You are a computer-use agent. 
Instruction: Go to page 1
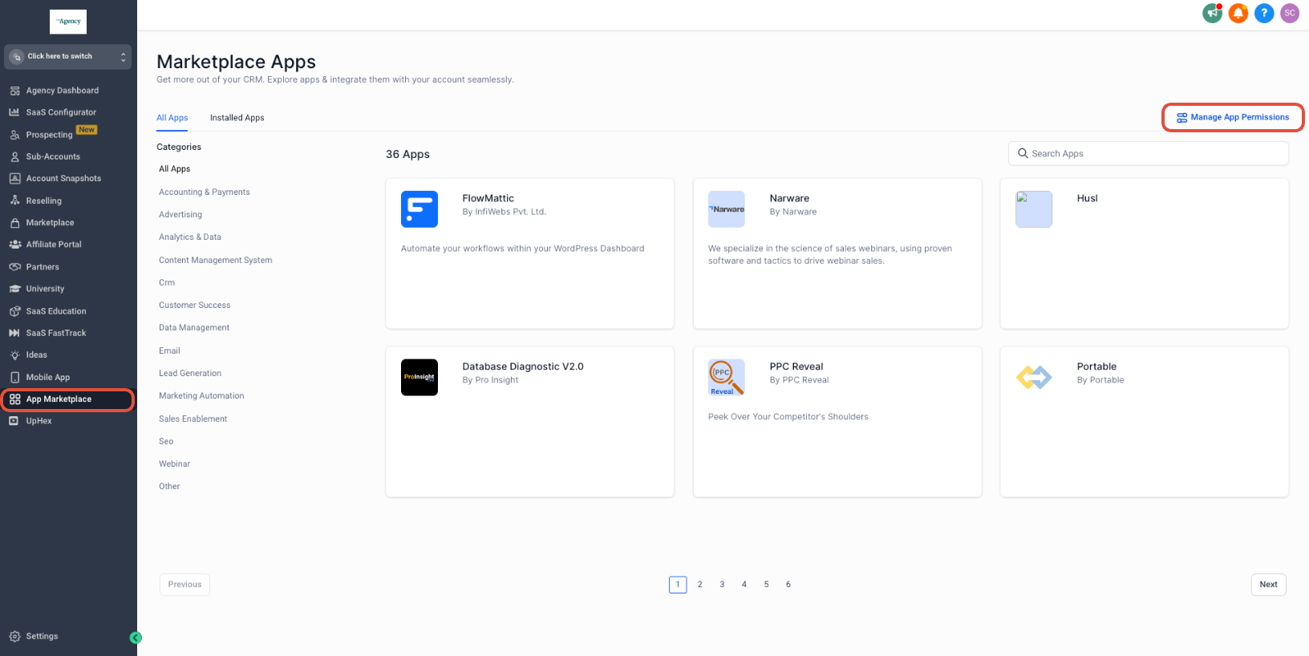[678, 585]
